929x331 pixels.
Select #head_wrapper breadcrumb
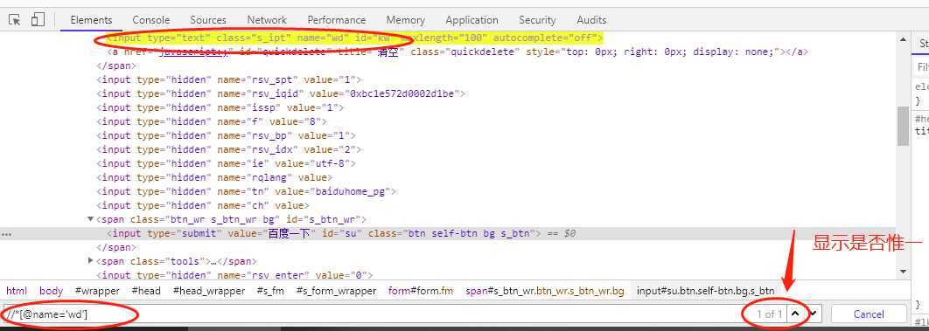click(208, 291)
